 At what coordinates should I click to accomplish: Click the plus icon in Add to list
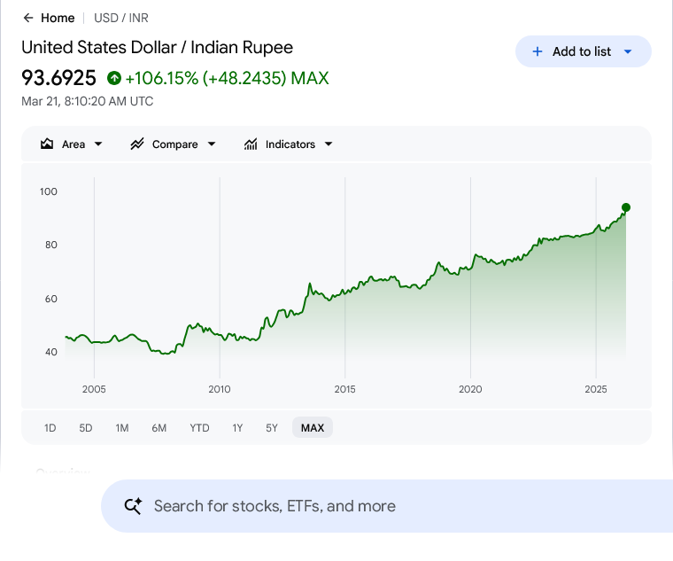pyautogui.click(x=538, y=51)
